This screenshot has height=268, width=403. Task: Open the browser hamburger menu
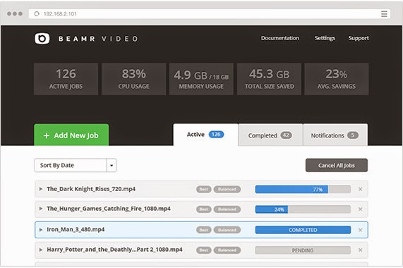384,14
